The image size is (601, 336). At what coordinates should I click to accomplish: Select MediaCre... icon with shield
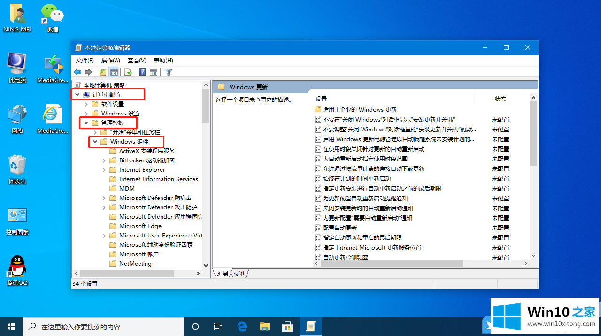(53, 69)
